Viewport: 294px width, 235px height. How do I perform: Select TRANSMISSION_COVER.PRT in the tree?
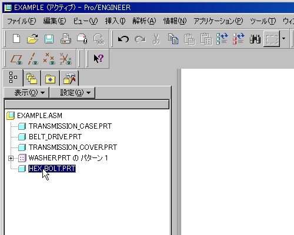click(73, 147)
